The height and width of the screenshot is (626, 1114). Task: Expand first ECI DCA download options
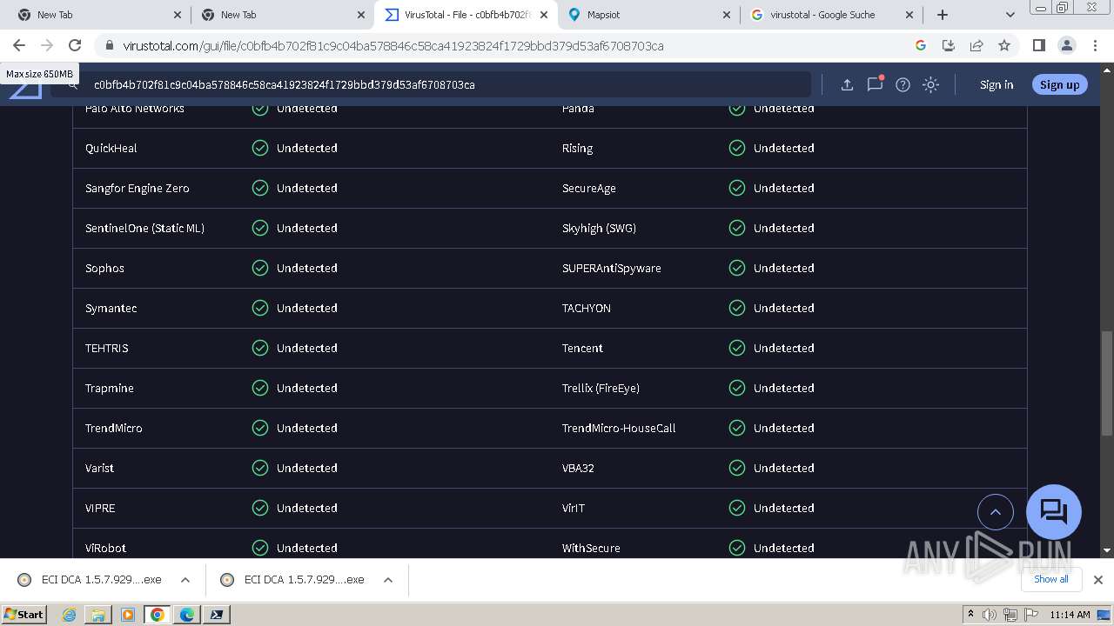(x=185, y=580)
